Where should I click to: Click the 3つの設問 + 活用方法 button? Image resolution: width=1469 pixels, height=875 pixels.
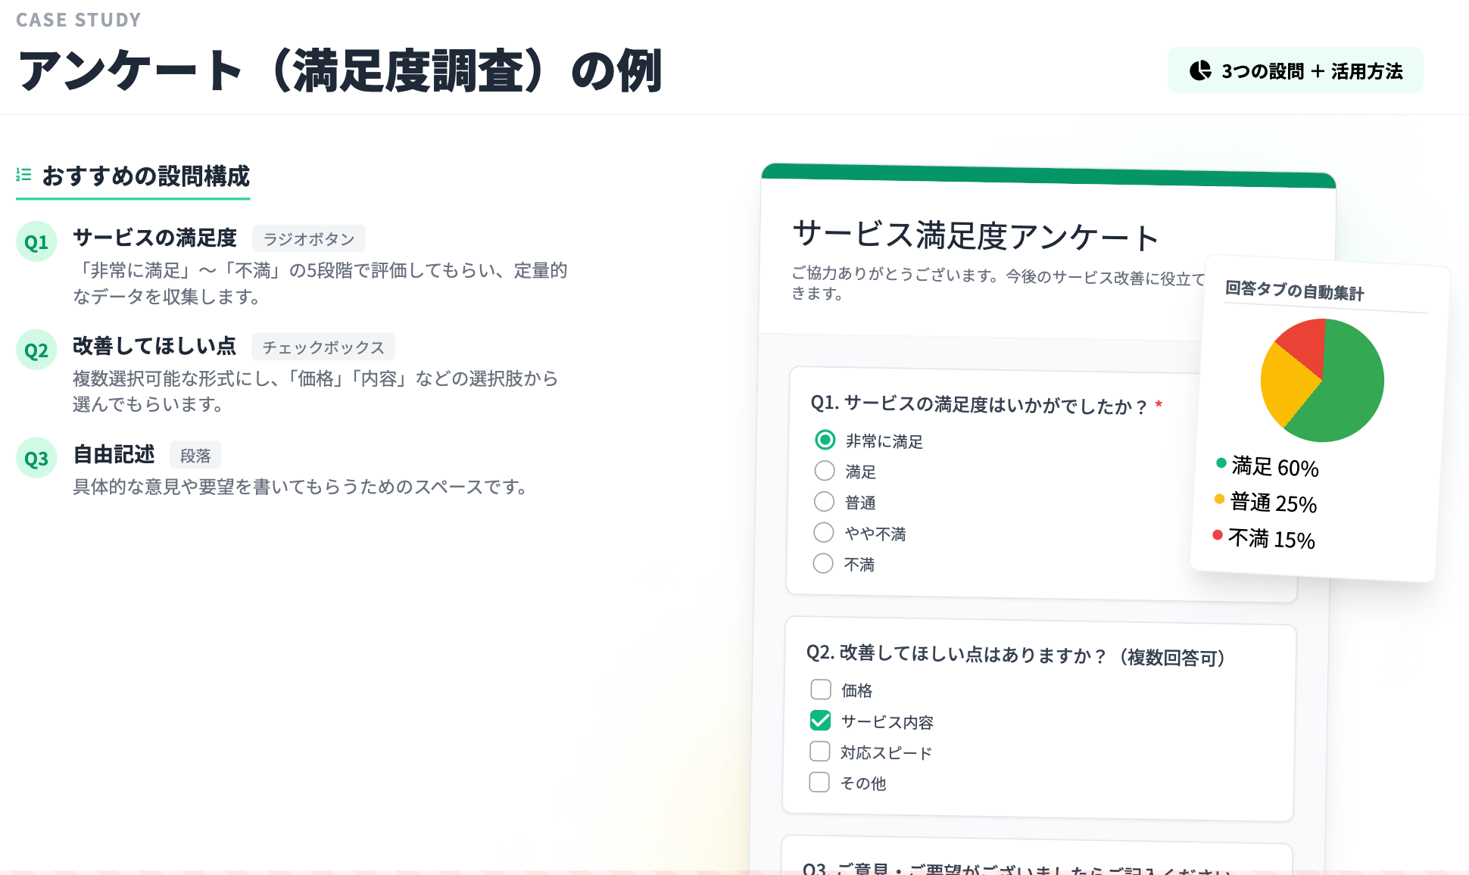[1295, 70]
